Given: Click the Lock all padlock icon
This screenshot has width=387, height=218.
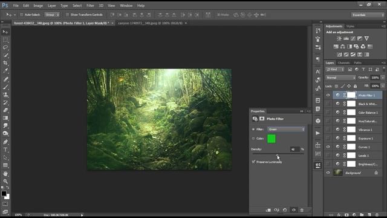Looking at the screenshot, I should [x=355, y=86].
